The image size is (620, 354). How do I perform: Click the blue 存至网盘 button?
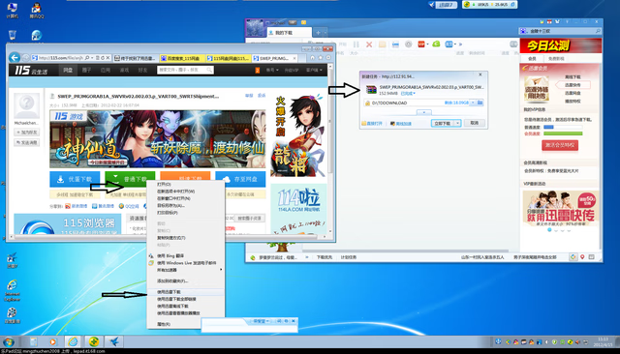(240, 179)
